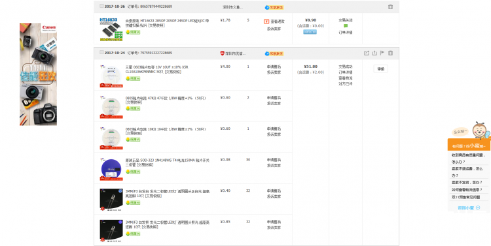Click the green guarantee badge under the 47KΩ resistor item
The height and width of the screenshot is (246, 491).
coord(133,108)
